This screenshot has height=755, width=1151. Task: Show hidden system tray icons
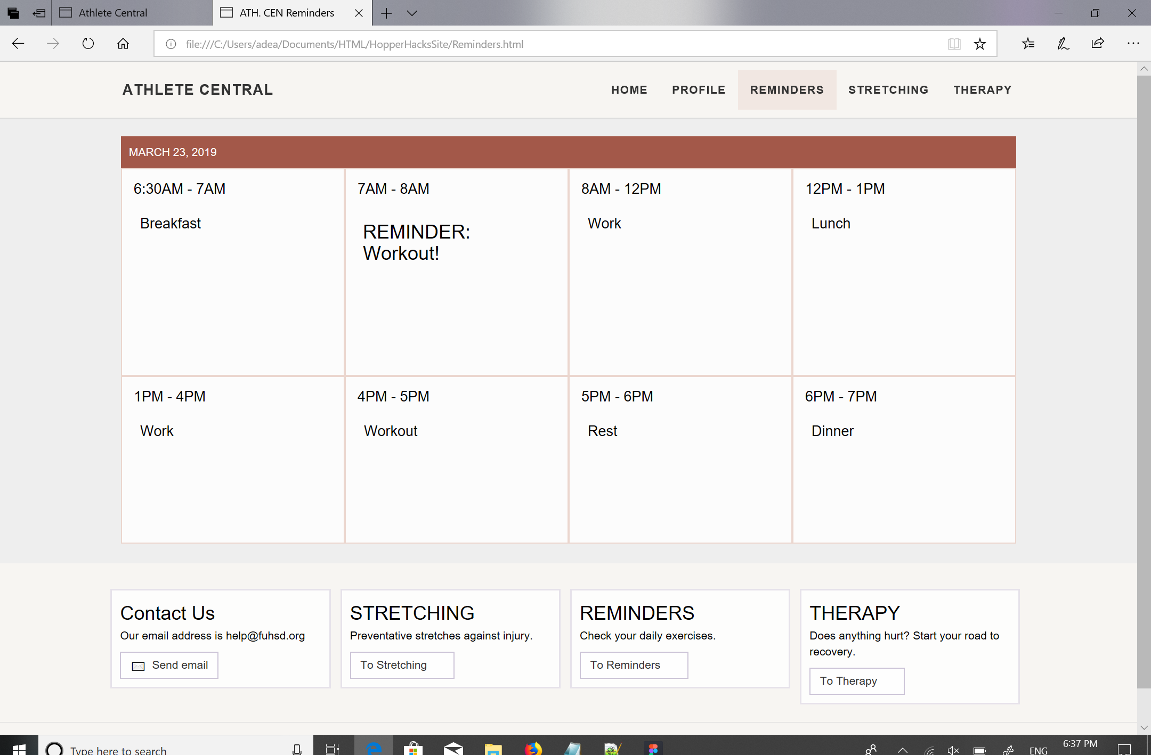pos(902,750)
